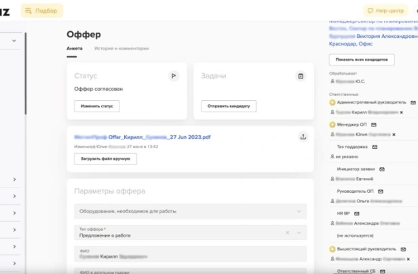Open the Offer_Кирилл 27 Jun 2023.pdf link
The image size is (418, 274).
[142, 137]
